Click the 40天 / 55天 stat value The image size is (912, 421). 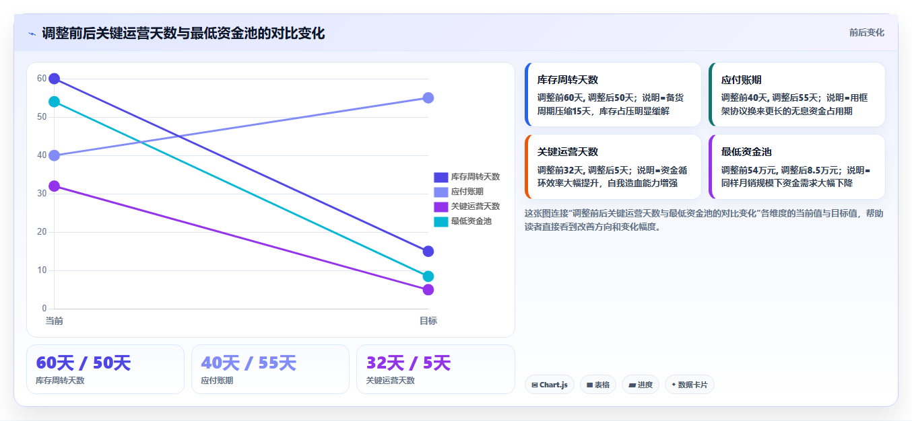tap(249, 363)
